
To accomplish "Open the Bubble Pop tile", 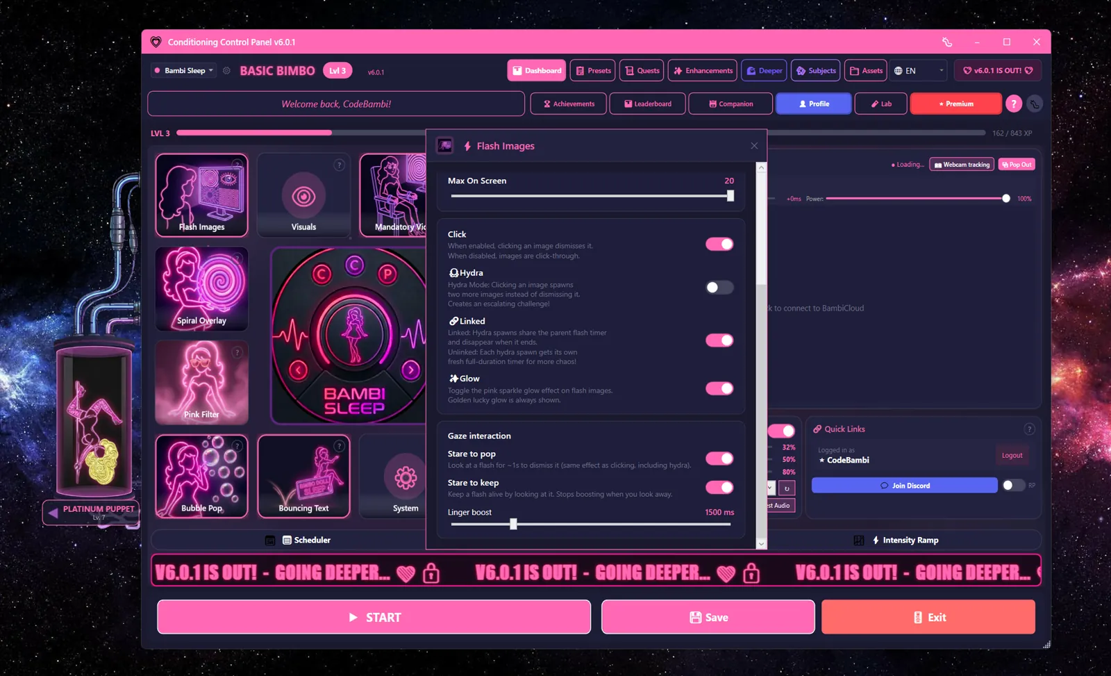I will tap(201, 477).
